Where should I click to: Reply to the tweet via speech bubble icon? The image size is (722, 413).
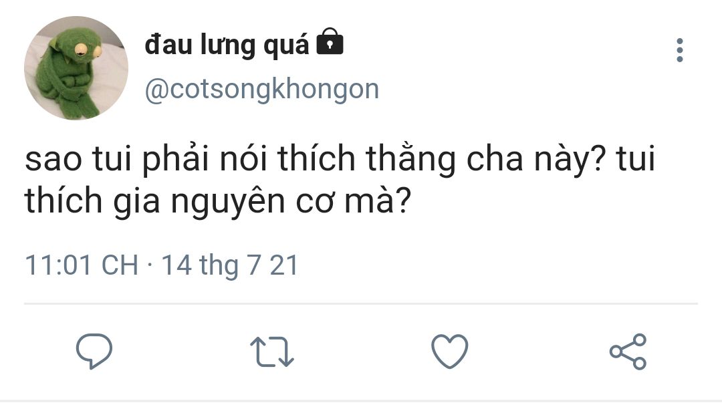94,352
